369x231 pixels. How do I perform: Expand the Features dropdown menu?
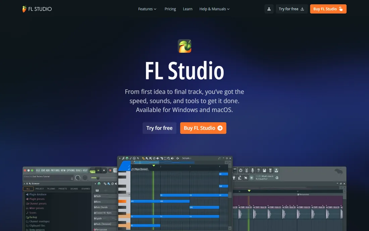(x=147, y=9)
